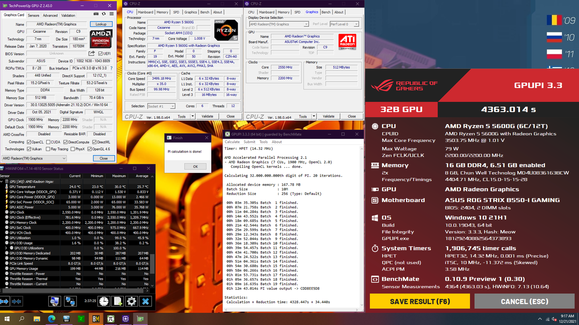Toggle Vulkan checkbox in GPU-Z
Image resolution: width=579 pixels, height=325 pixels.
29,149
